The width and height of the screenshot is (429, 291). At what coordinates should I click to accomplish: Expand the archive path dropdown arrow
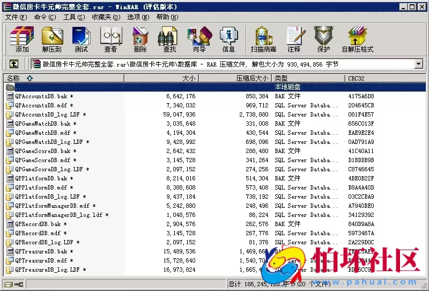[x=418, y=64]
